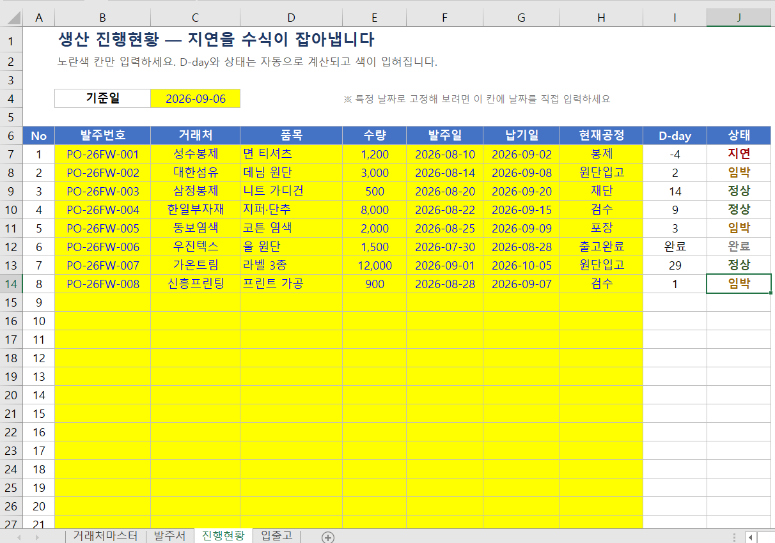Click the 니트 가디건 item cell

pos(292,191)
